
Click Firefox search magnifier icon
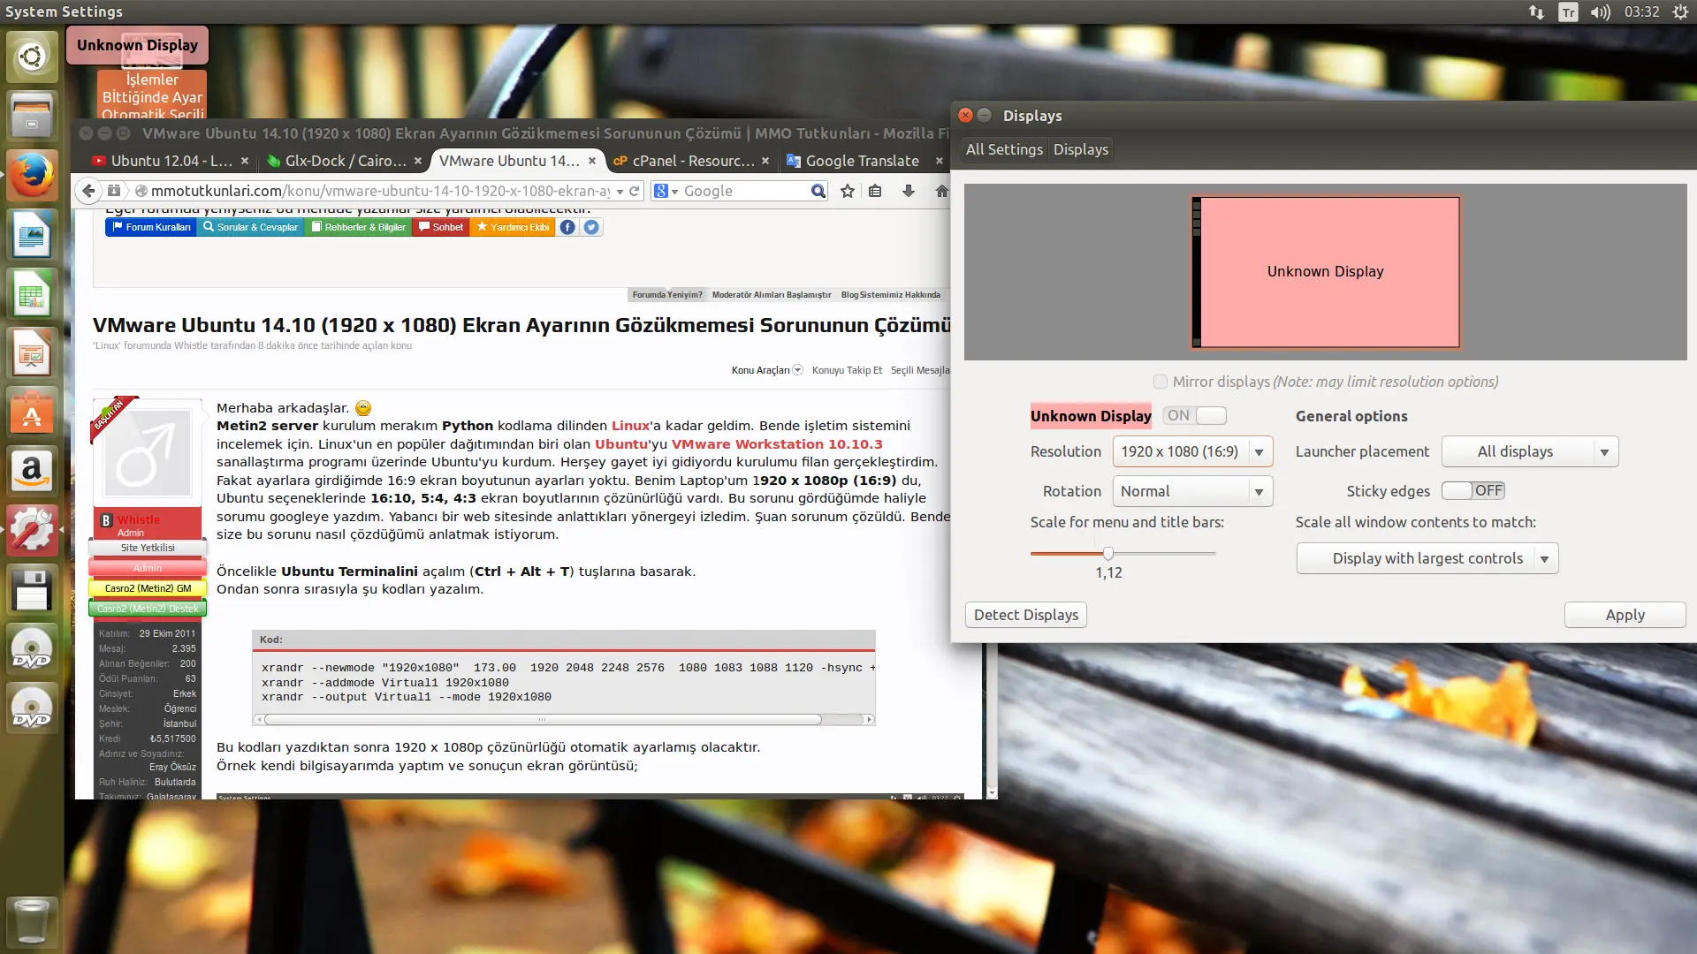click(818, 191)
